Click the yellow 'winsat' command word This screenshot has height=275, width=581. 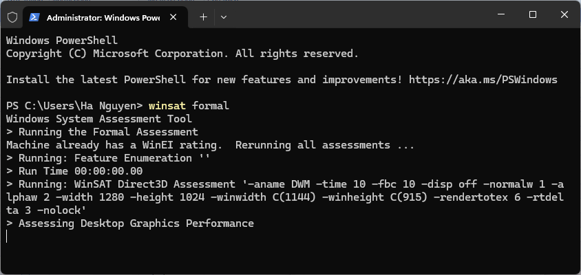coord(167,106)
